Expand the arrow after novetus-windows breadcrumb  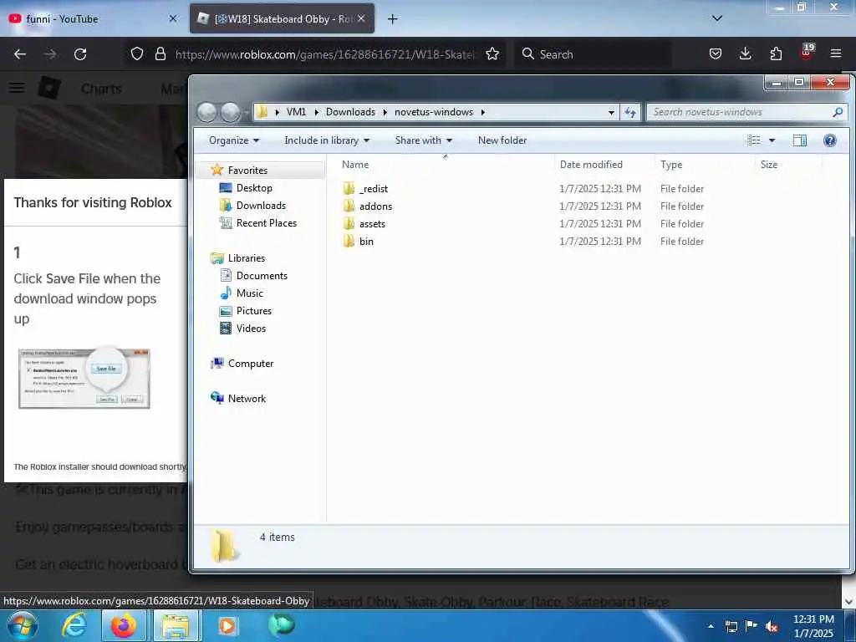(x=483, y=112)
